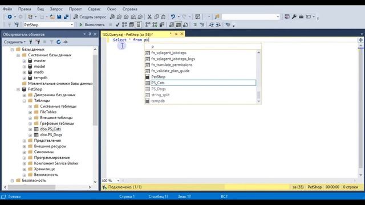The height and width of the screenshot is (205, 365).
Task: Select the SQLQuery.sql - PetShop tab
Action: pos(128,34)
